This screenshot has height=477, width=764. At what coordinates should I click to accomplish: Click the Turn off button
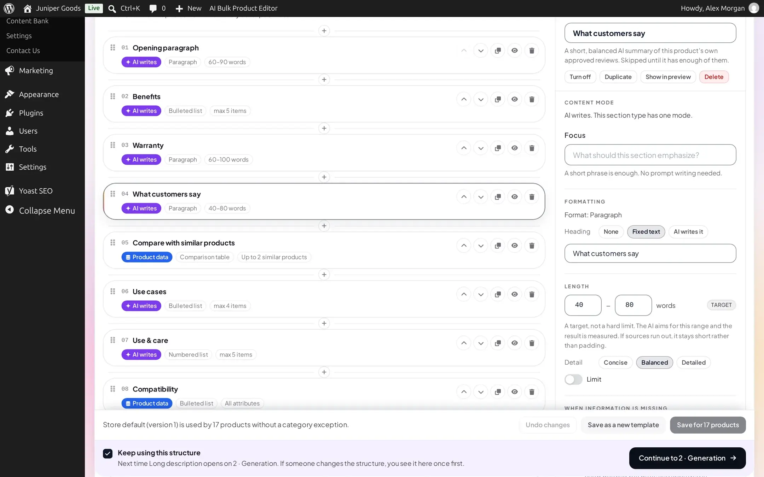pos(580,77)
